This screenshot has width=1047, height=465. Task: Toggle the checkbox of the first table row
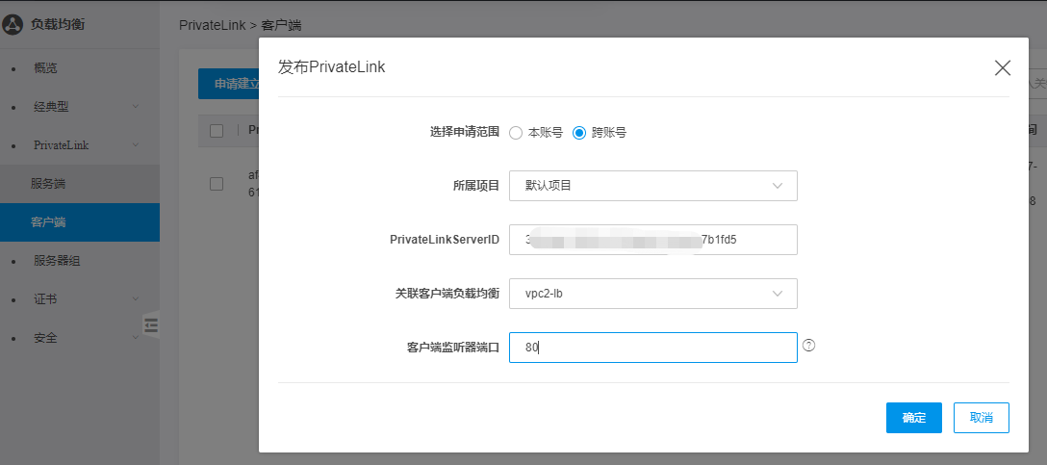click(x=217, y=184)
